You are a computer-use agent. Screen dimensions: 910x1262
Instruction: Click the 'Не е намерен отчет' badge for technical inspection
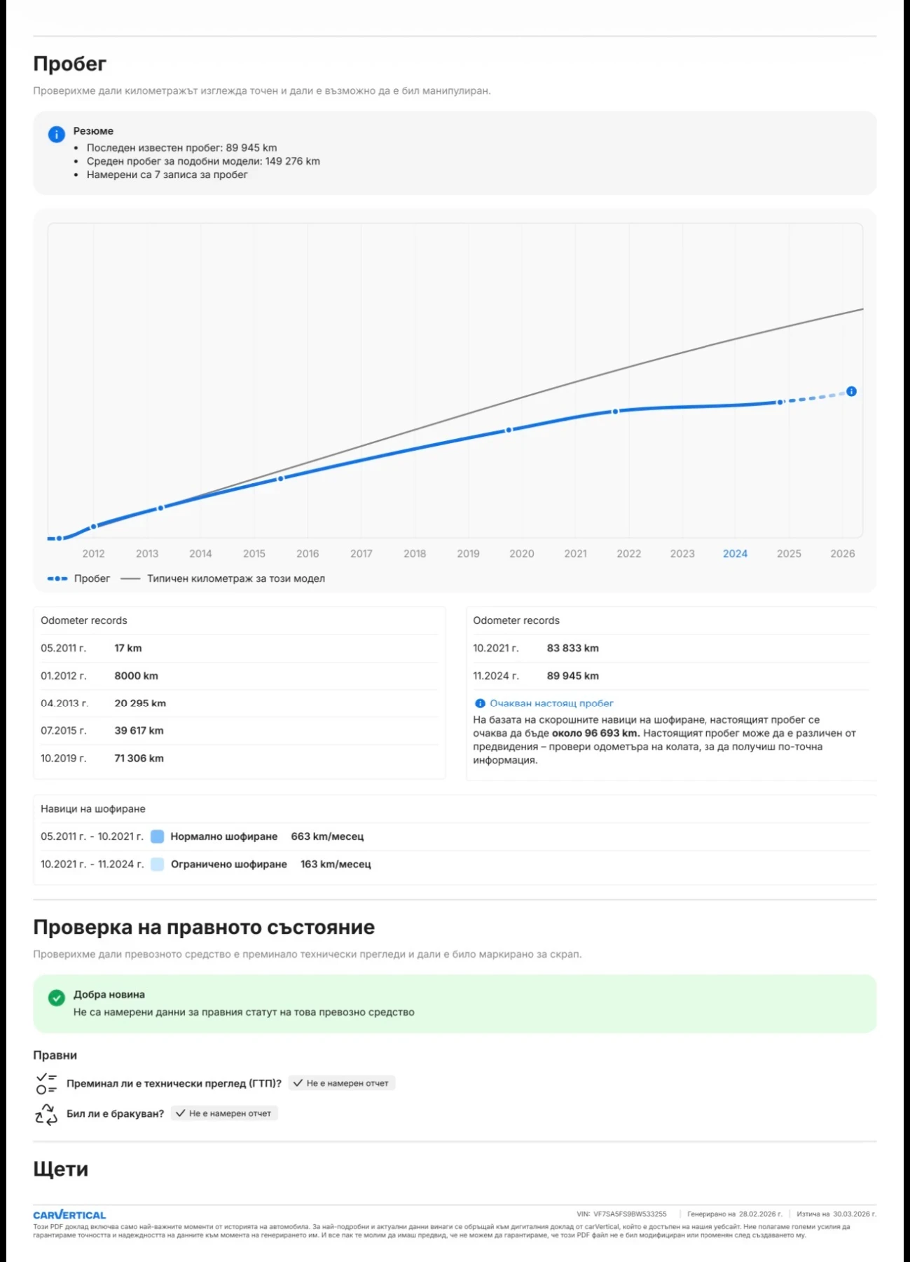click(x=342, y=1083)
